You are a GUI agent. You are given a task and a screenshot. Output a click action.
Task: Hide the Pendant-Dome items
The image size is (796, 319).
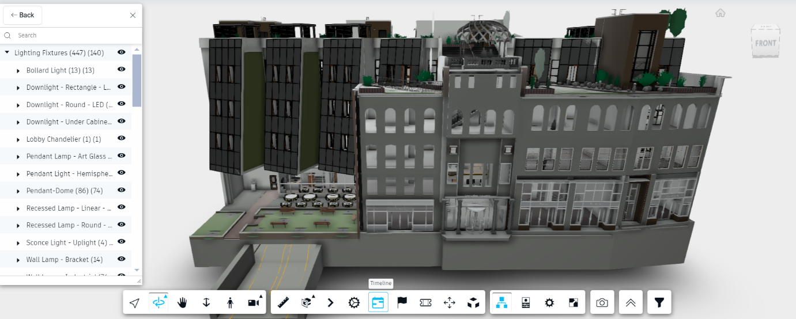click(122, 190)
